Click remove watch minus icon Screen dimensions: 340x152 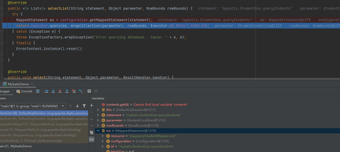(x=92, y=112)
